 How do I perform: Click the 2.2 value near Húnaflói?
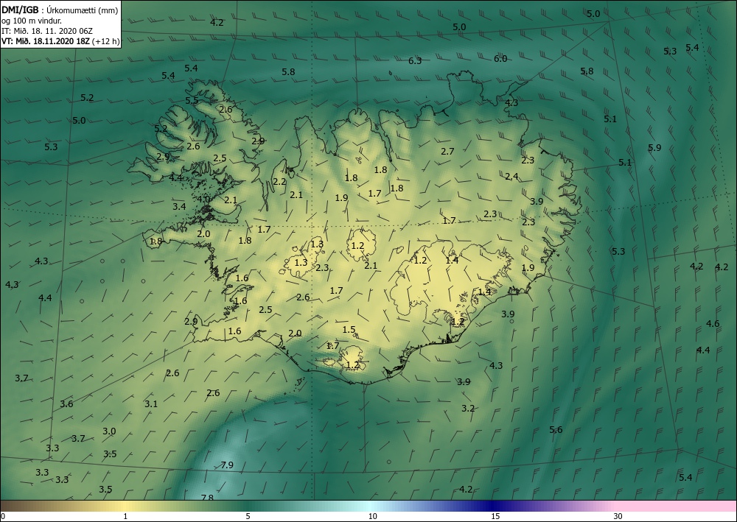pyautogui.click(x=279, y=181)
